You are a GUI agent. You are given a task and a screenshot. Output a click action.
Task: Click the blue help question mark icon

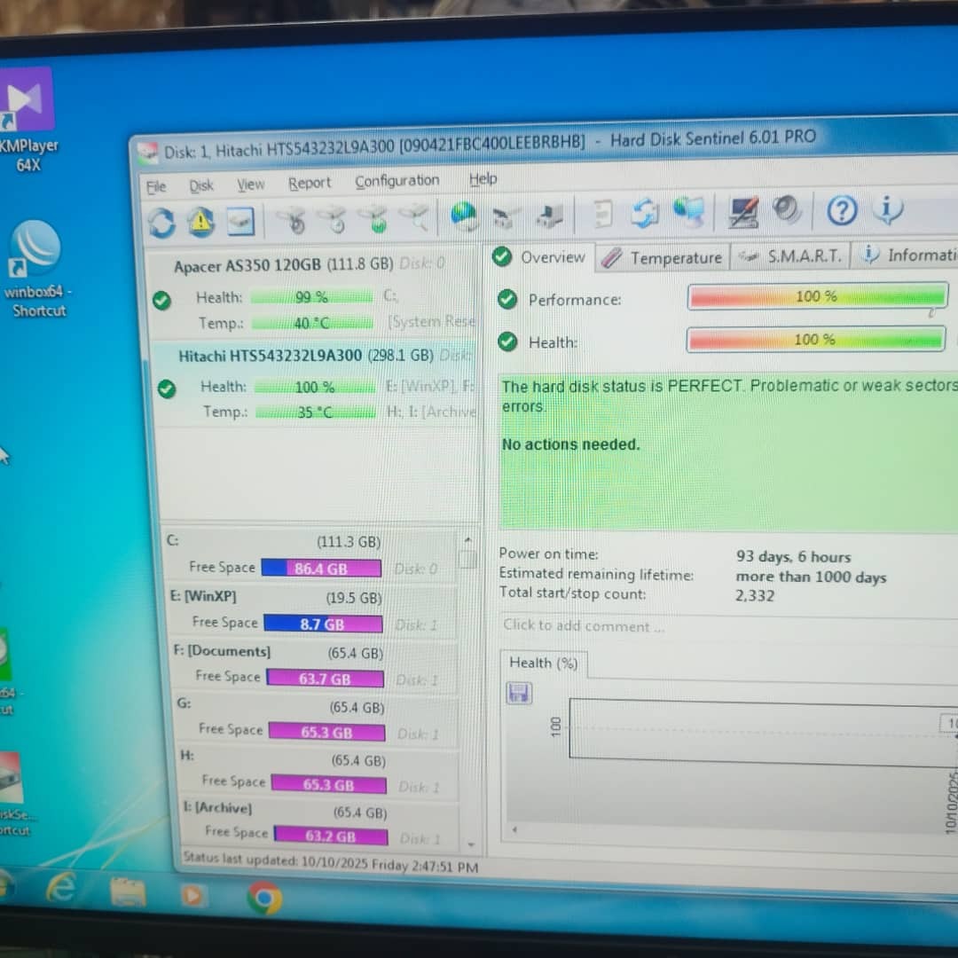[x=842, y=210]
